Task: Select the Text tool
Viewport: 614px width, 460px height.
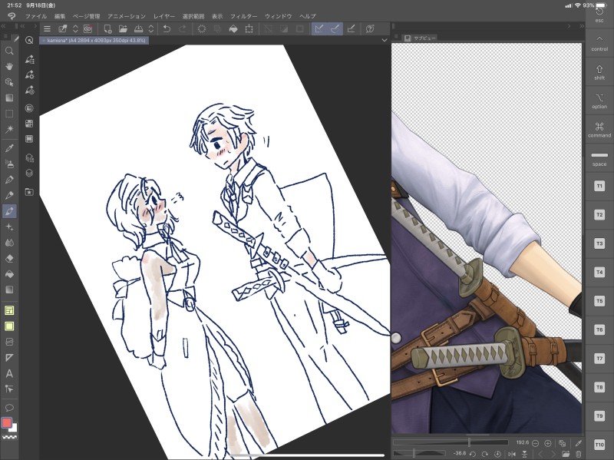Action: [9, 373]
